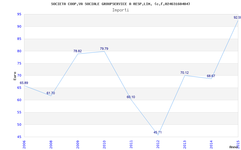Select the 78.82 value label

[x=78, y=51]
